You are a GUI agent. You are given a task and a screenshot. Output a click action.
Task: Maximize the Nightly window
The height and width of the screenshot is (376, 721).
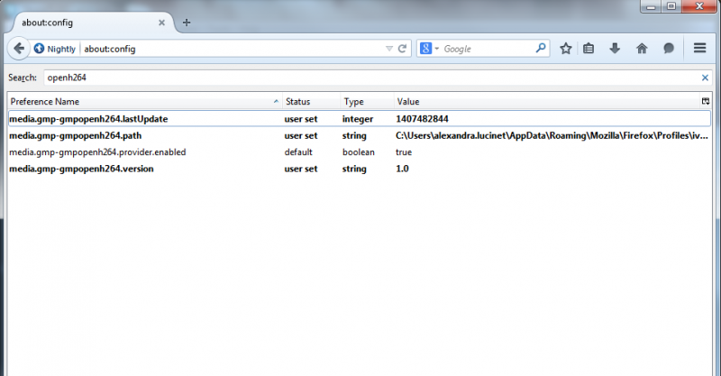click(x=671, y=6)
